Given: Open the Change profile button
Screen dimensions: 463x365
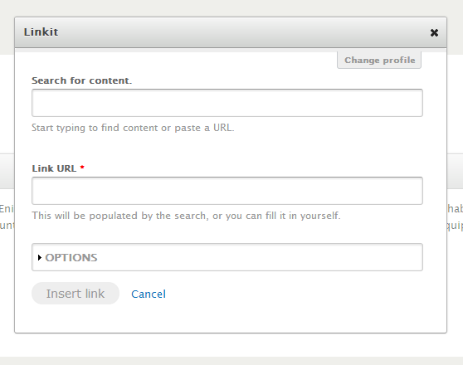Looking at the screenshot, I should click(x=379, y=61).
